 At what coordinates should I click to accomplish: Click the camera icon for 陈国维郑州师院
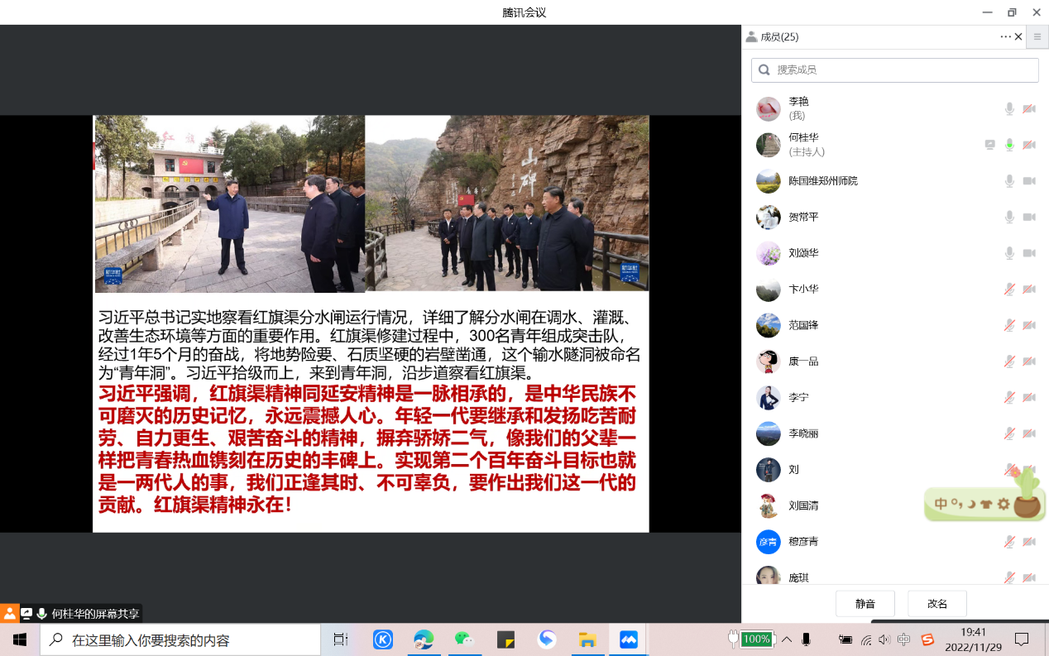(x=1029, y=181)
